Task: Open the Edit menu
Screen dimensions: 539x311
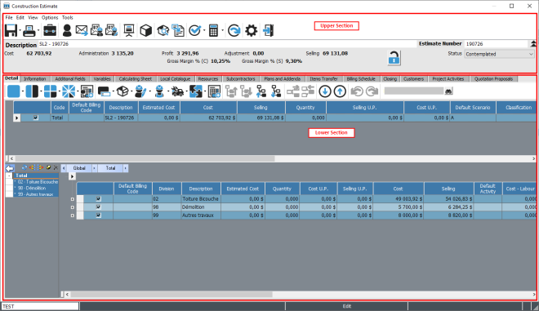Action: click(x=20, y=17)
